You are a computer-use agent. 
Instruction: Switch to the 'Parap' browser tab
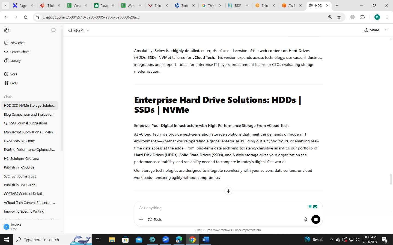[x=104, y=5]
